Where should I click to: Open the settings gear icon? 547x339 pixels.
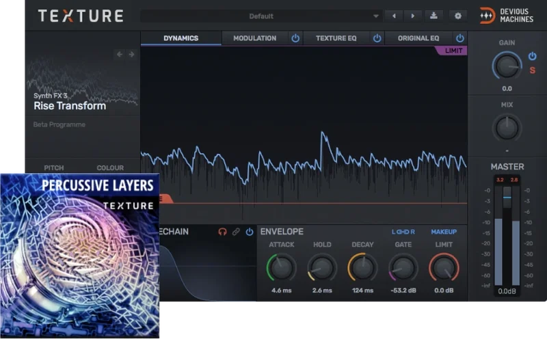coord(457,16)
